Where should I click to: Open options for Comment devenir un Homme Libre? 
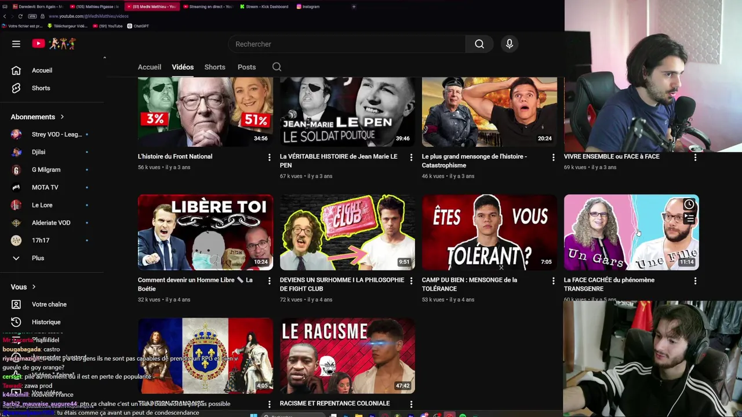click(269, 280)
